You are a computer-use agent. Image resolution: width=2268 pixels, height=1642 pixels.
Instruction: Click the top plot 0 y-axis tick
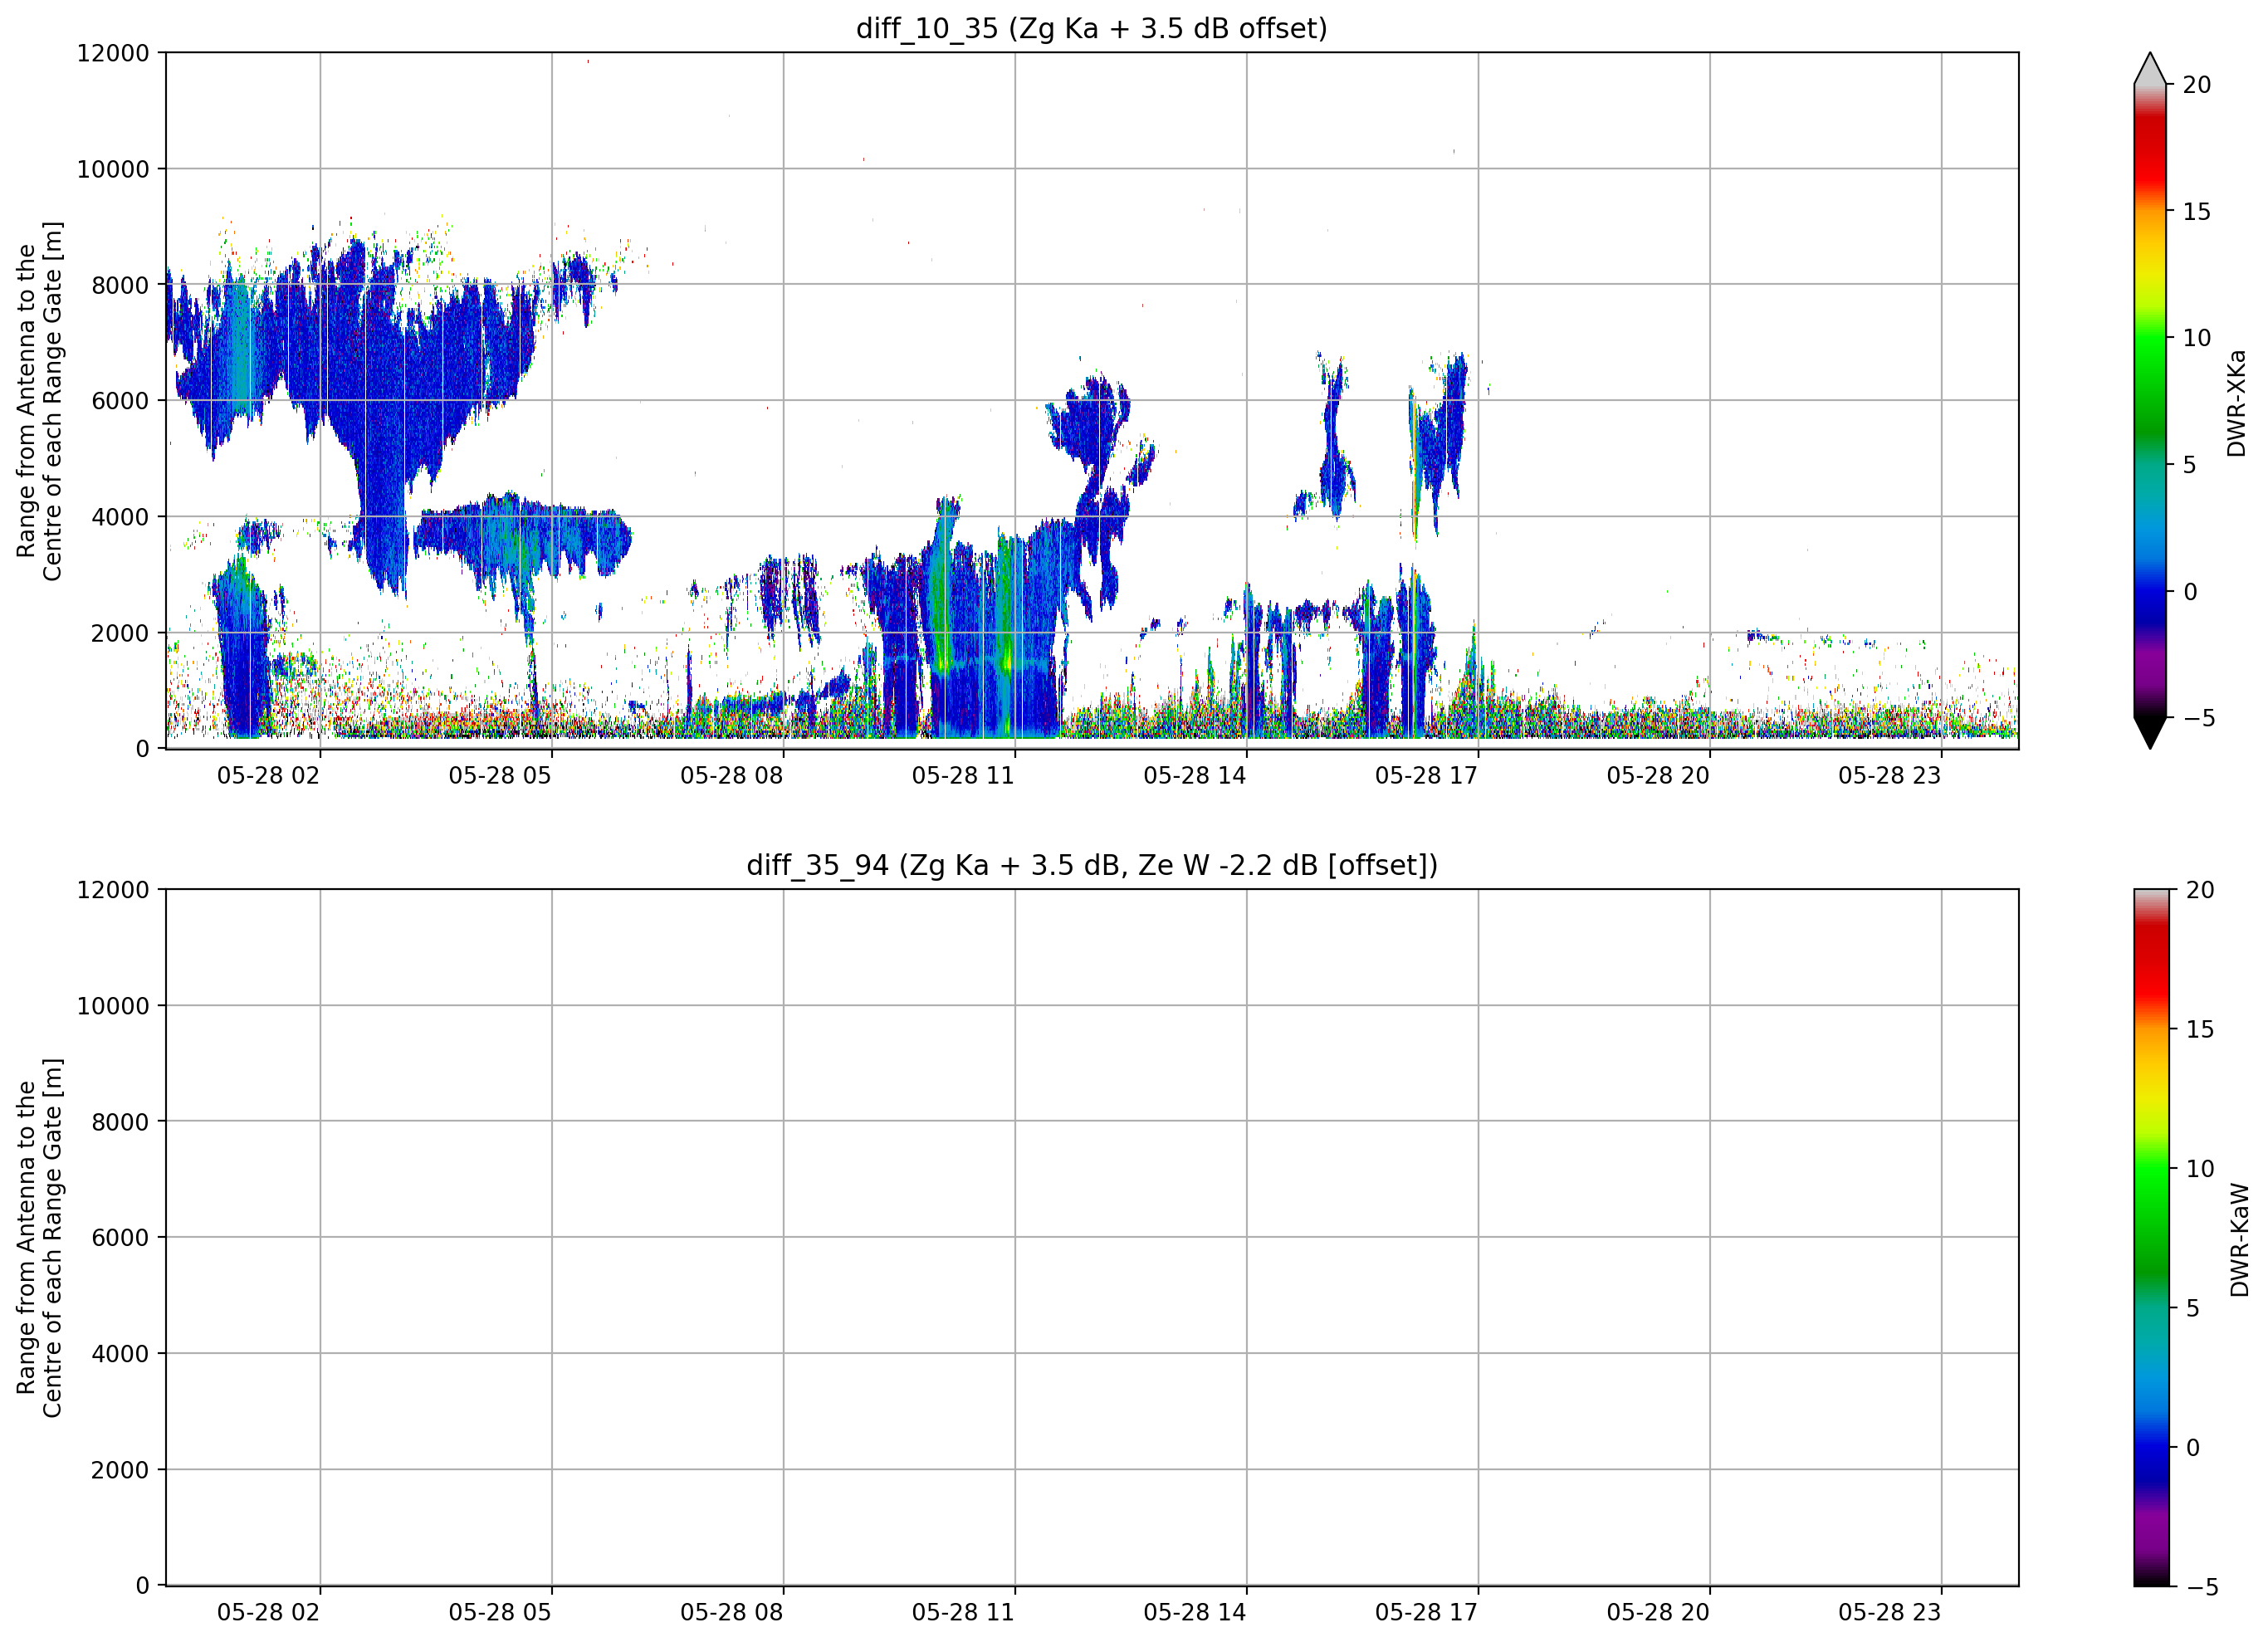143,749
